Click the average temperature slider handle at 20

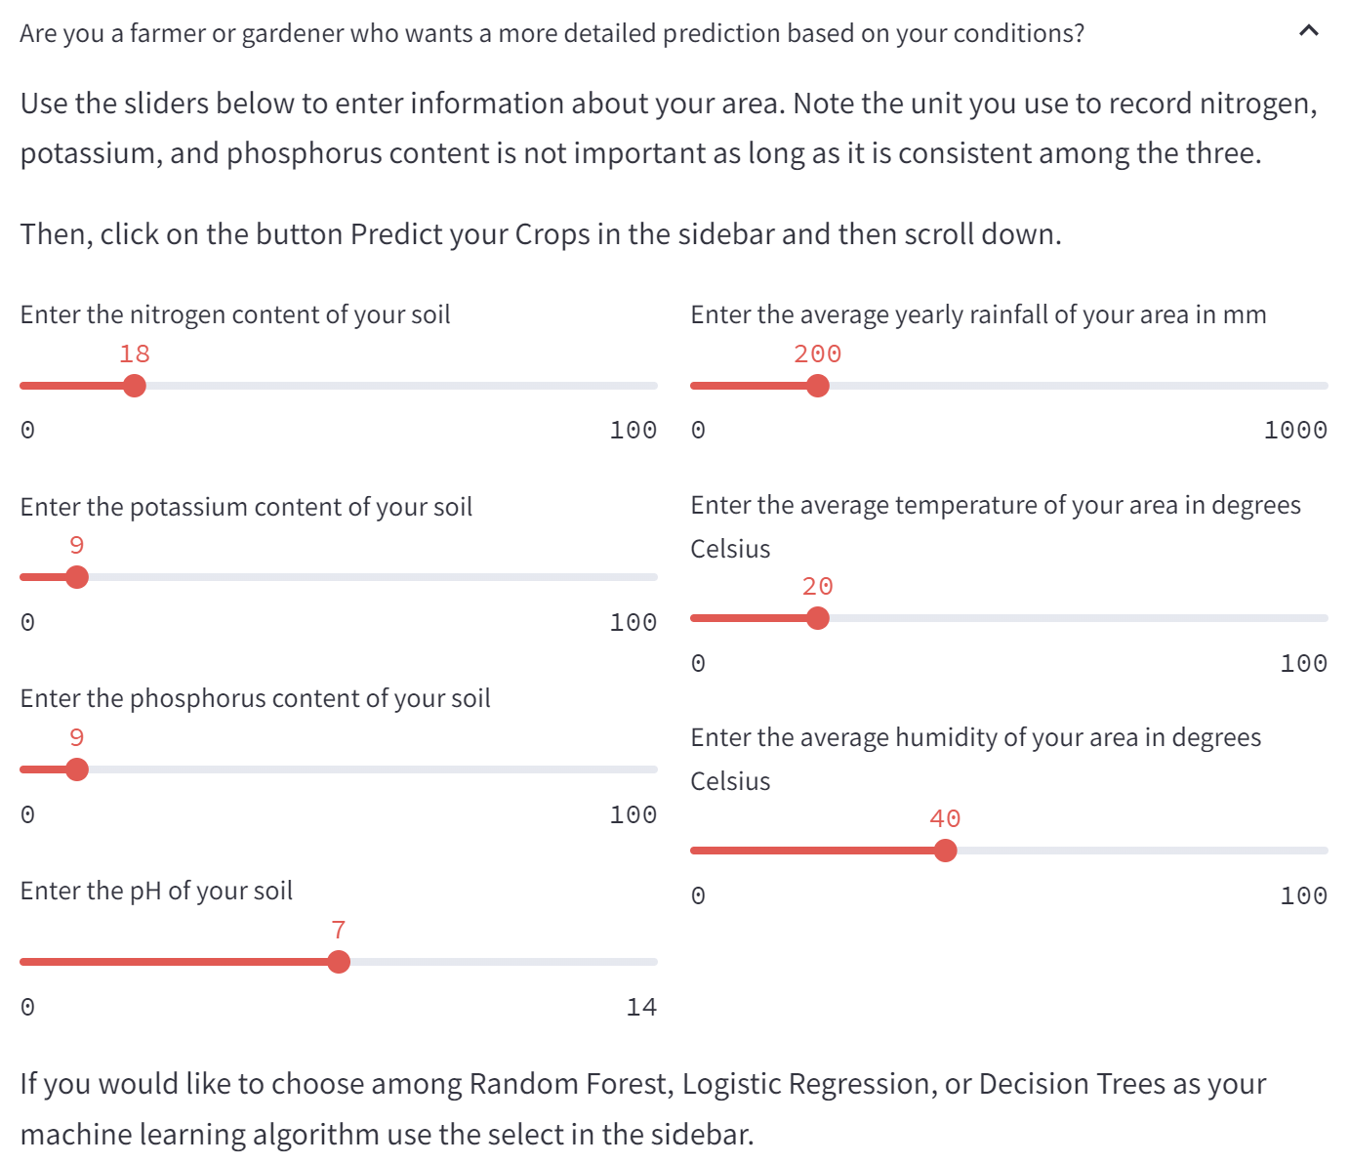click(818, 618)
